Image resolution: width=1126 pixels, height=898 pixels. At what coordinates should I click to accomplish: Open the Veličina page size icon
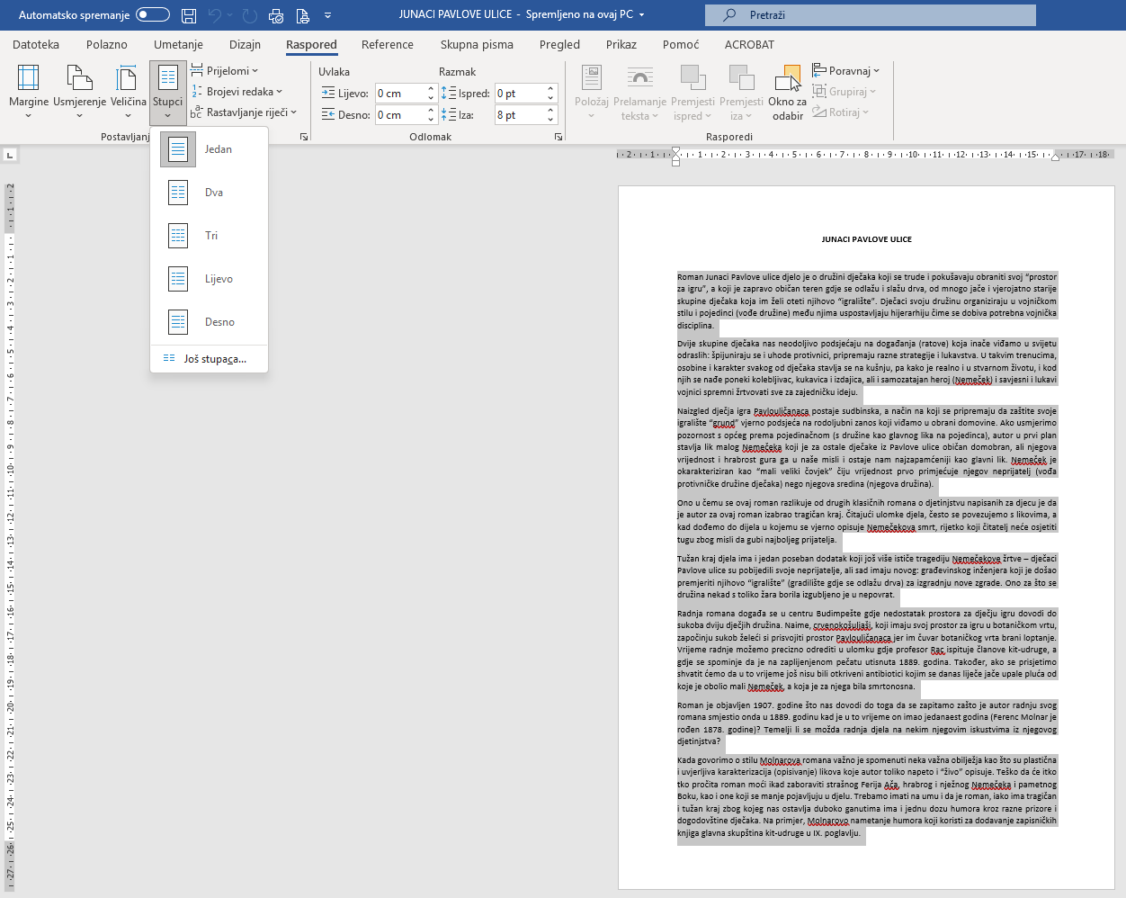128,90
